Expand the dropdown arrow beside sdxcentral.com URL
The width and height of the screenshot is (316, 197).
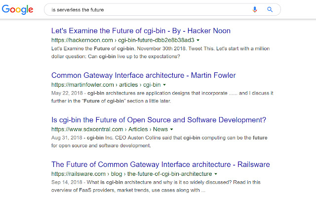pyautogui.click(x=171, y=129)
